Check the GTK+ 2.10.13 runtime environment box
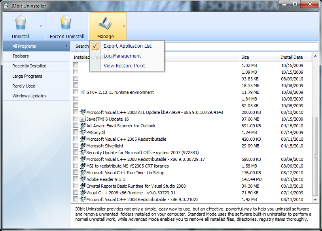The width and height of the screenshot is (322, 231). coord(76,92)
